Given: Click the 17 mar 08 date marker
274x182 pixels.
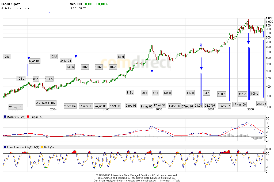Looking at the screenshot, I should point(239,104).
